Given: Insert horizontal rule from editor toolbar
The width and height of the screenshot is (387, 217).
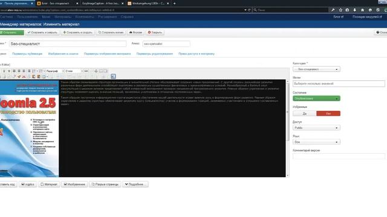Looking at the screenshot, I should pos(86,71).
